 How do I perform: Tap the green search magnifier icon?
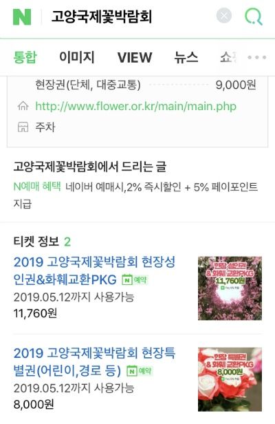pos(254,17)
